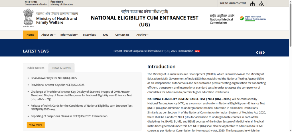Open the e Services menu item
292x132 pixels.
(89, 34)
